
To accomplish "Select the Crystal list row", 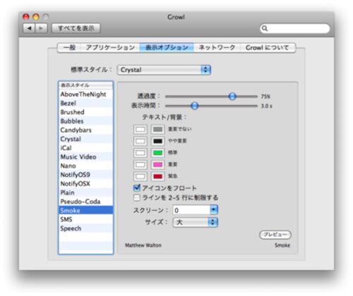I will pyautogui.click(x=86, y=139).
